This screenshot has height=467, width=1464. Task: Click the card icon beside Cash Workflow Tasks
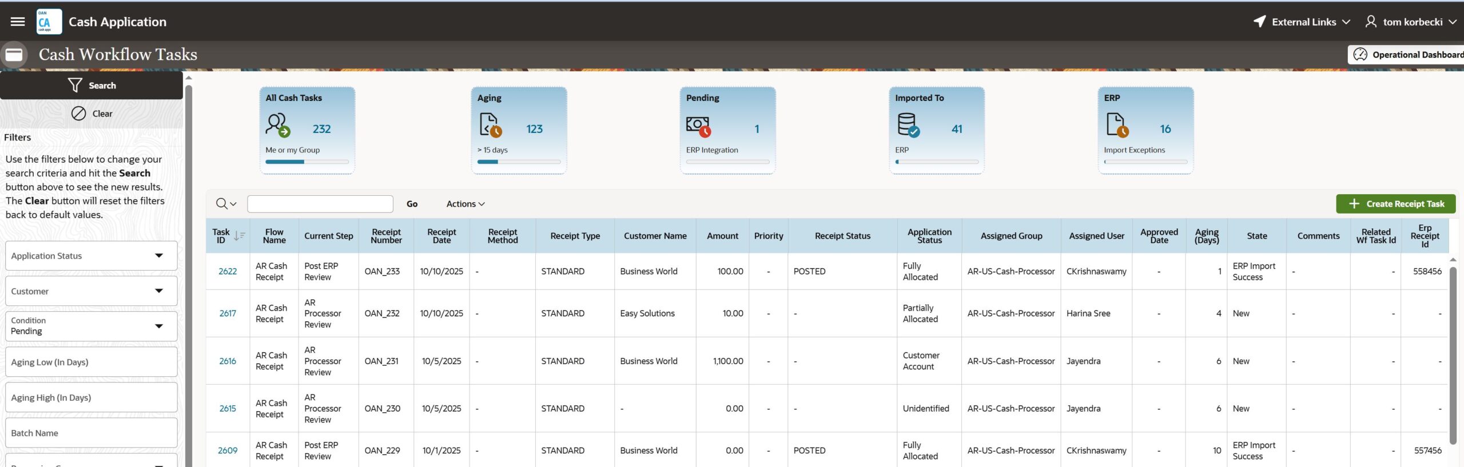click(14, 55)
